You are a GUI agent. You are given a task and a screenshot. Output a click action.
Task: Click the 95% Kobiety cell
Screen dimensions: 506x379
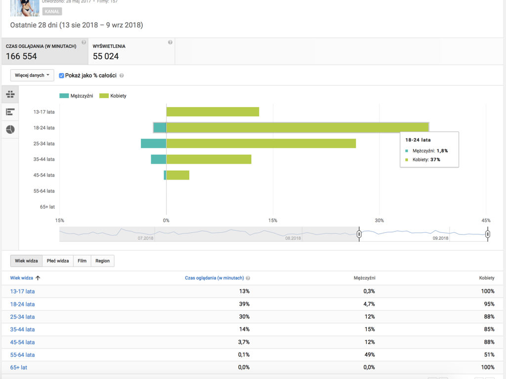pos(489,304)
